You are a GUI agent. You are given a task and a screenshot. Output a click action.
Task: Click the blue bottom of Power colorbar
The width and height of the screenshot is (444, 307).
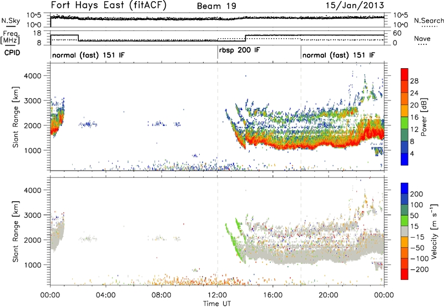click(405, 159)
